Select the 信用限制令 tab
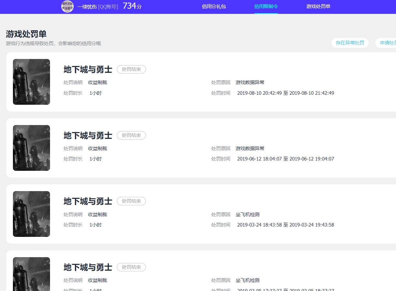Image resolution: width=396 pixels, height=291 pixels. [x=266, y=6]
